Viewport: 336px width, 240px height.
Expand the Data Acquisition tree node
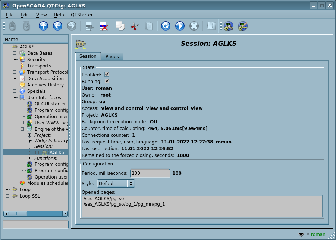point(15,78)
